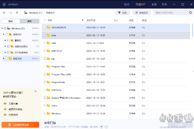This screenshot has height=129, width=194.
Task: Close the professional version promo panel
Action: pos(36,91)
